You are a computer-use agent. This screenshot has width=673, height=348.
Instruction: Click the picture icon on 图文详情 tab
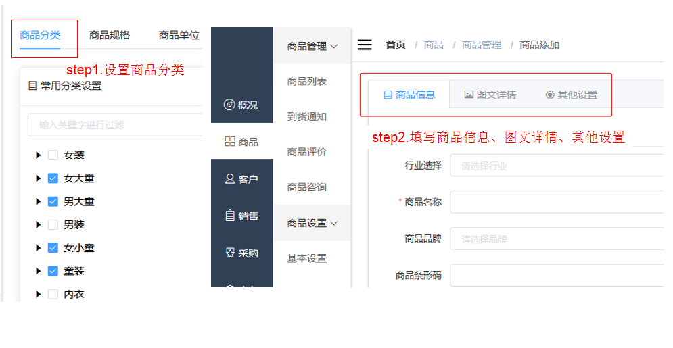click(x=469, y=95)
